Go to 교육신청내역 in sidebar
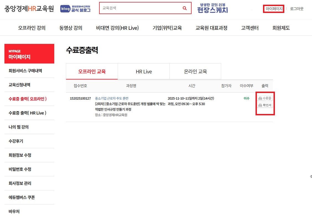 click(x=19, y=85)
